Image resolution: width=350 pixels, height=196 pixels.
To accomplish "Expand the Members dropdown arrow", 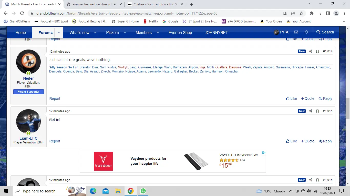I will [x=158, y=33].
